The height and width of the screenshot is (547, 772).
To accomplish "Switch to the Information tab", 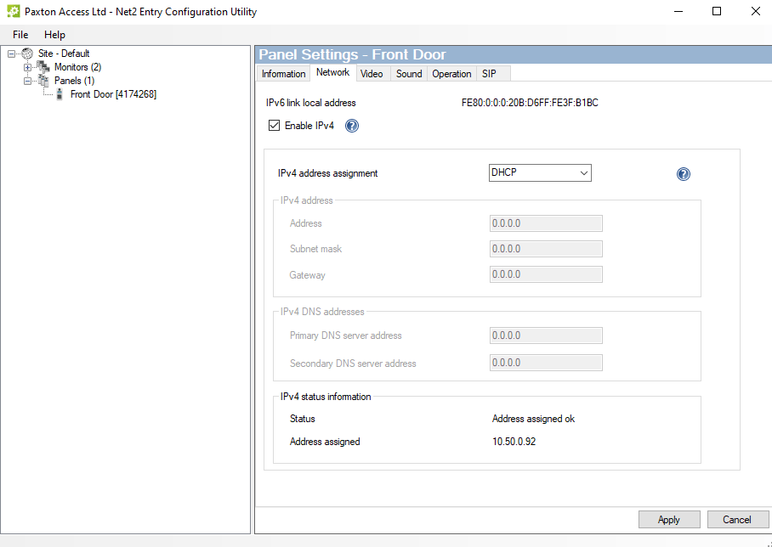I will point(284,74).
